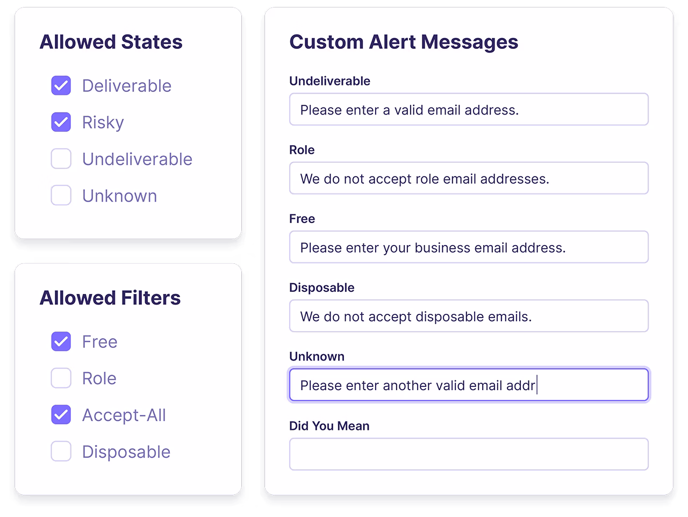This screenshot has height=517, width=688.
Task: Click the Undeliverable alert message field
Action: point(469,109)
